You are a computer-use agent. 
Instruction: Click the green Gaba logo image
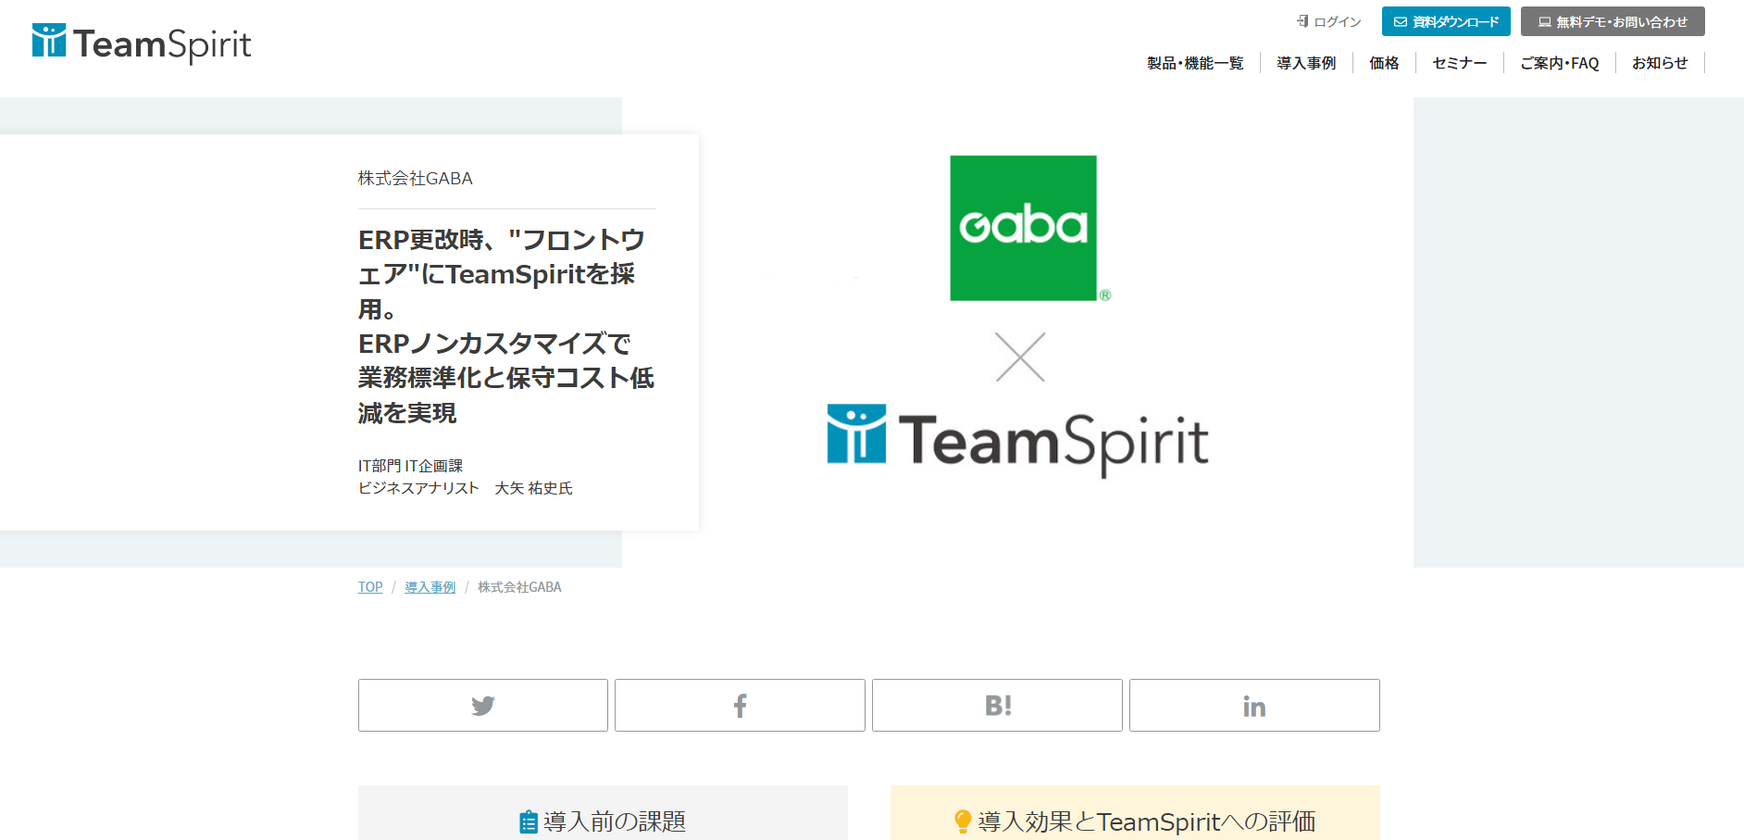[x=1024, y=228]
